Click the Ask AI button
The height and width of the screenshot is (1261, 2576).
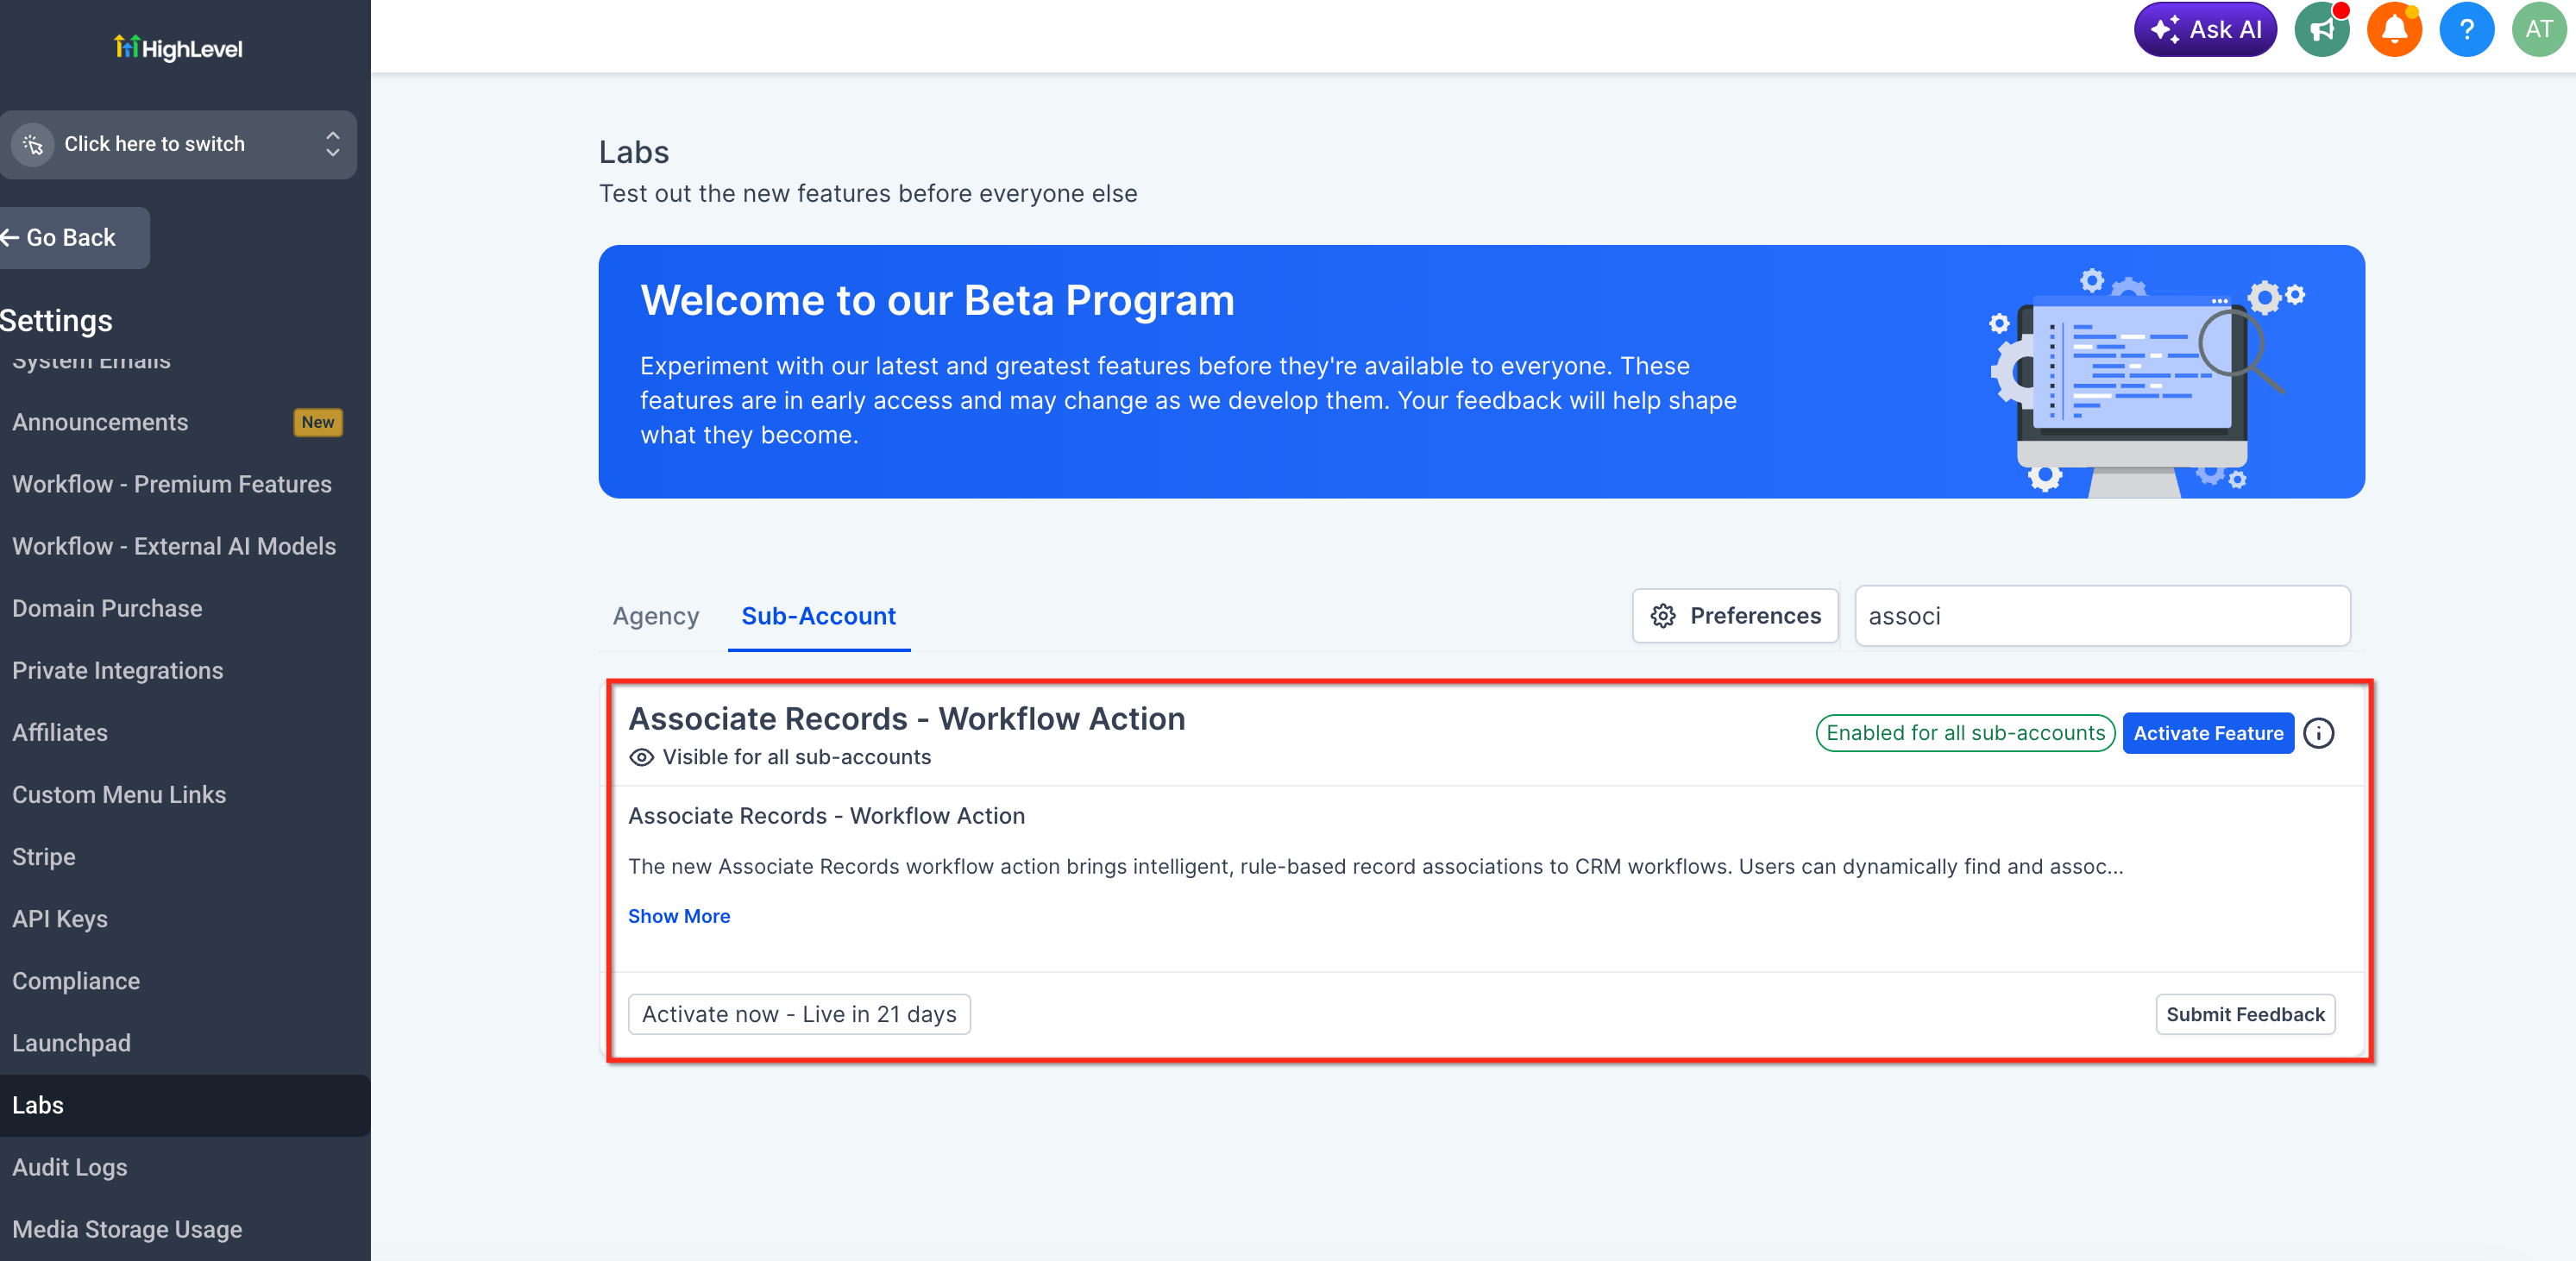(x=2205, y=30)
